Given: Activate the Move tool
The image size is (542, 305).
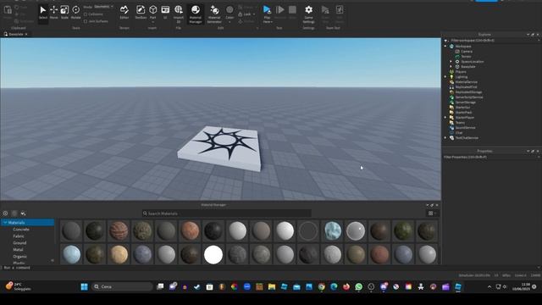Looking at the screenshot, I should pos(54,13).
